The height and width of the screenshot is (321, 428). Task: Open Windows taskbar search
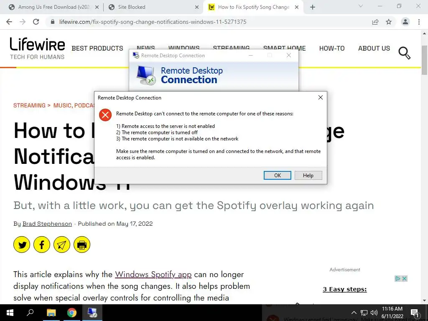(x=30, y=313)
